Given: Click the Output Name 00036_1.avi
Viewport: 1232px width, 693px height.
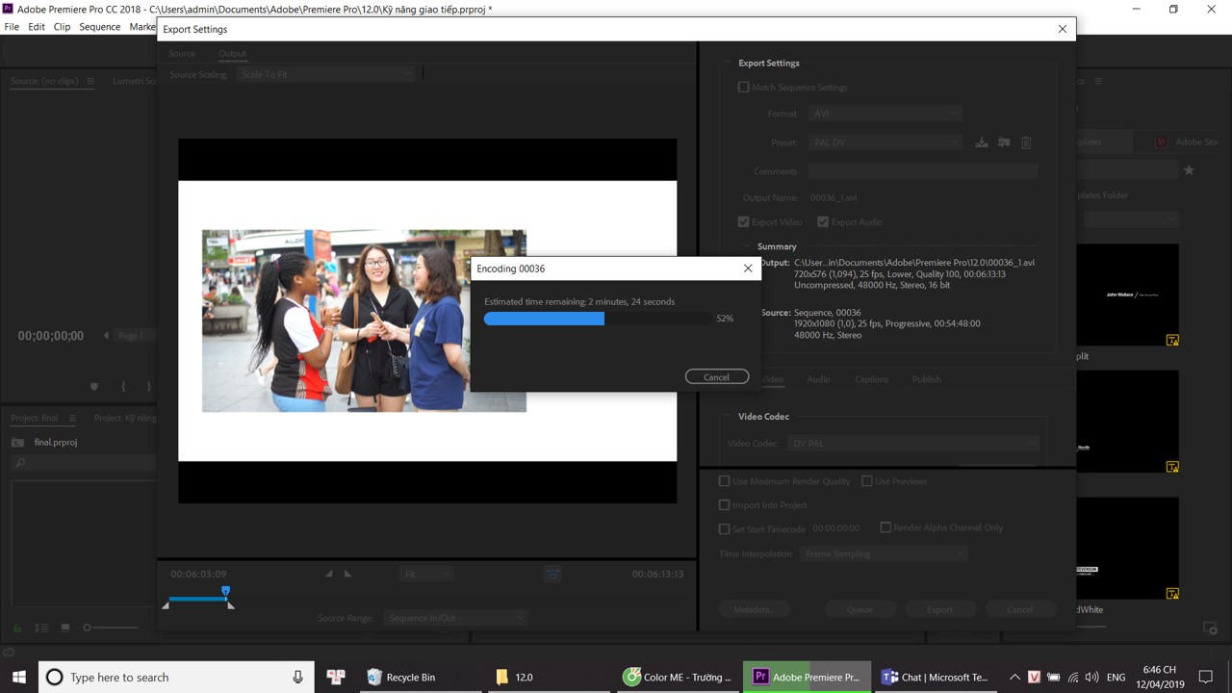Looking at the screenshot, I should pos(834,198).
